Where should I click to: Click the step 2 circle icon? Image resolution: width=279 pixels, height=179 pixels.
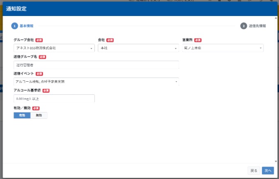(x=243, y=26)
